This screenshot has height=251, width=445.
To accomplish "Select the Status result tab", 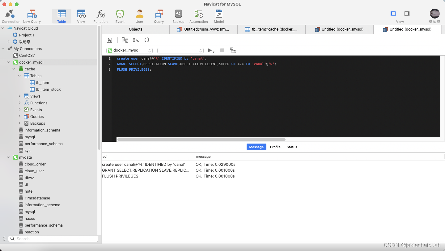I will coord(292,147).
